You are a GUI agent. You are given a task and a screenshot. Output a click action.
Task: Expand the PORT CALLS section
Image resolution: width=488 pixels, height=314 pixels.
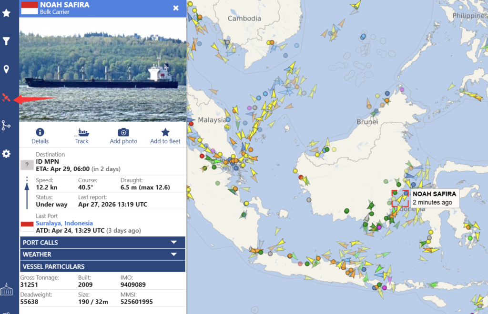click(102, 243)
